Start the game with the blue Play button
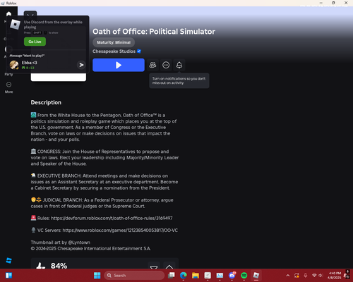This screenshot has width=353, height=282. 119,65
